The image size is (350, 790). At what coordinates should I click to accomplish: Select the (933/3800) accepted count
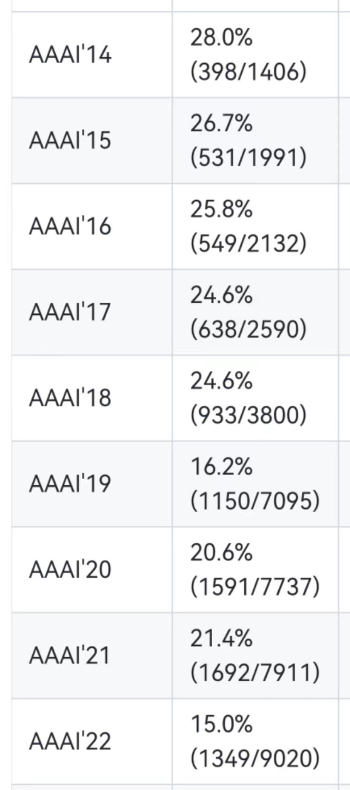point(248,415)
